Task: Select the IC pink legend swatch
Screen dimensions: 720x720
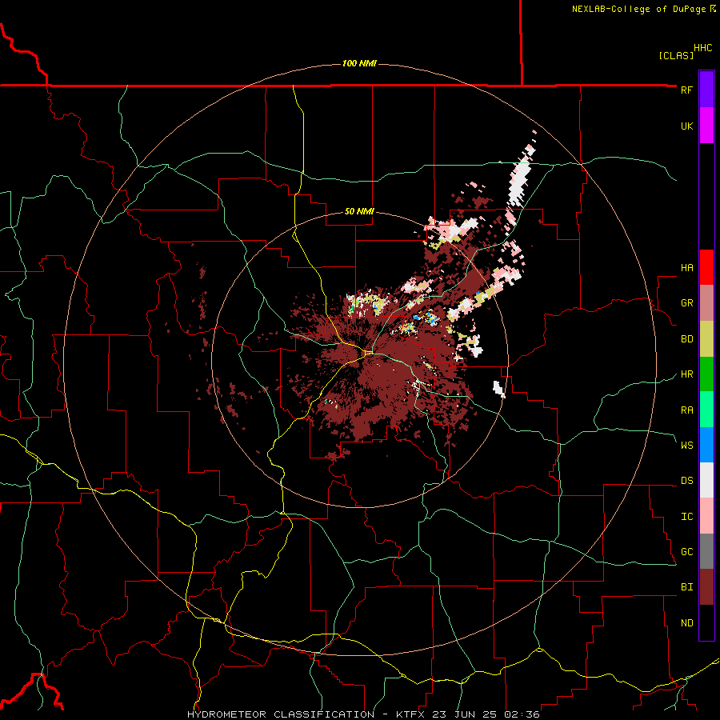Action: coord(706,516)
